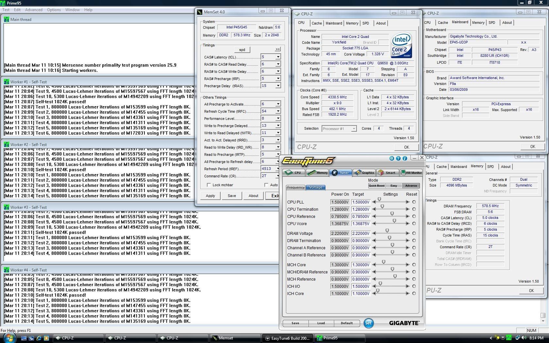549x343 pixels.
Task: Click the MCH Reference slider thumb
Action: (x=395, y=276)
